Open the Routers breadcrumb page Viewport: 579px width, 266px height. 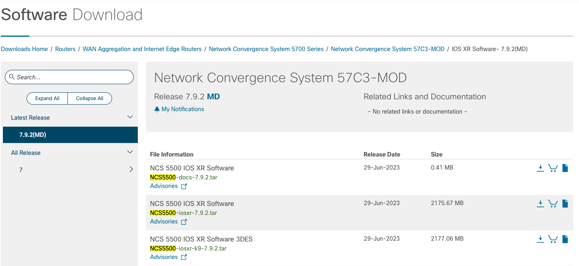(65, 49)
